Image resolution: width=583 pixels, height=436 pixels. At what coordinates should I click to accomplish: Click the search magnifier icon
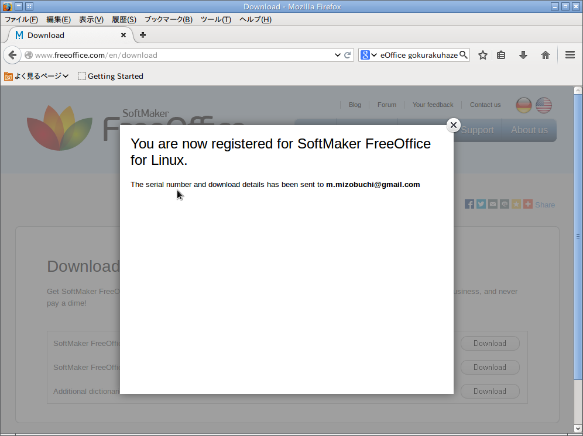click(x=463, y=55)
